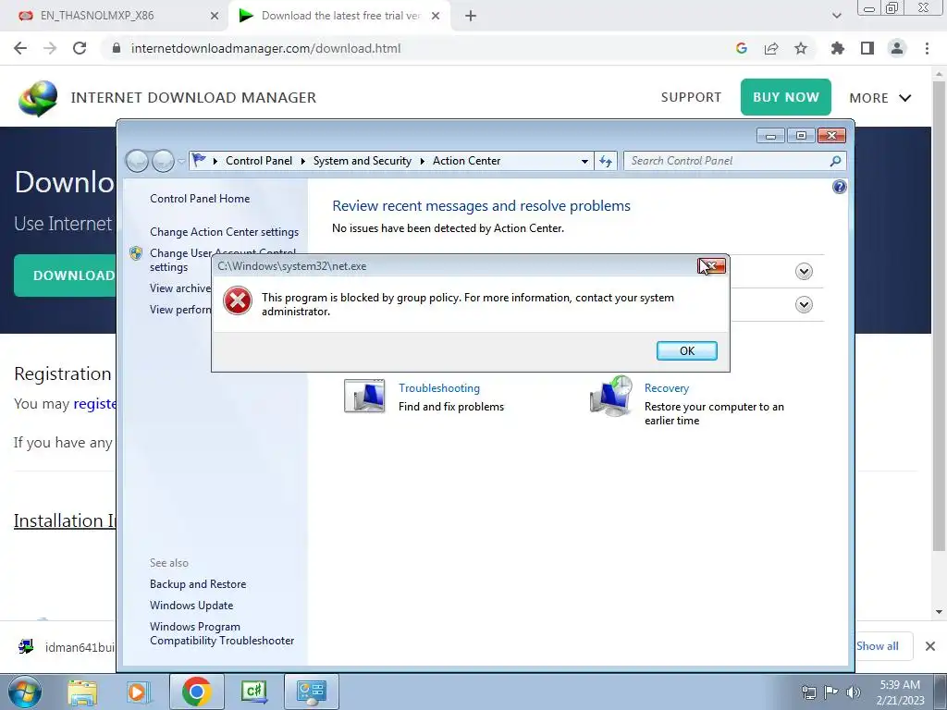947x710 pixels.
Task: Click the red error icon in dialog
Action: tap(238, 300)
